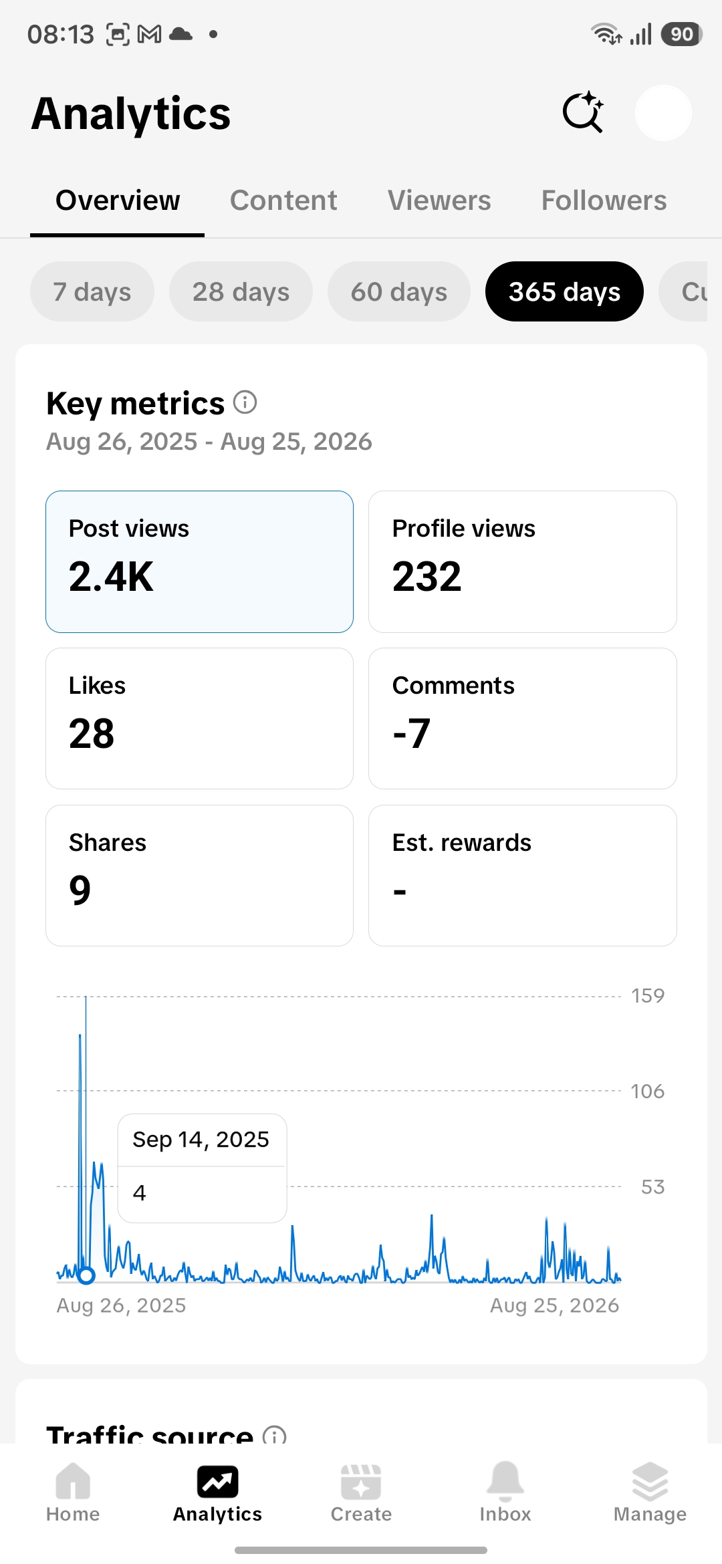The image size is (722, 1564).
Task: Tap the profile avatar circle
Action: [x=663, y=112]
